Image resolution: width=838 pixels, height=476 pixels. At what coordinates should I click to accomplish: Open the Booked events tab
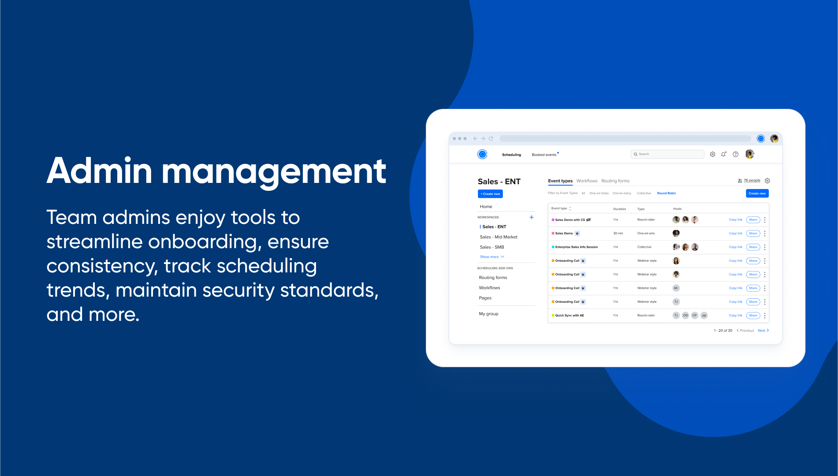pos(544,155)
